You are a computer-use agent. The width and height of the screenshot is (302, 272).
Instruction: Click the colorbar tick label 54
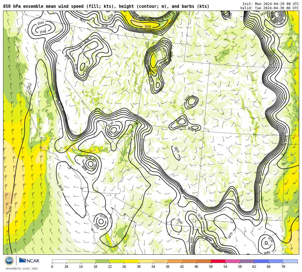pyautogui.click(x=225, y=267)
